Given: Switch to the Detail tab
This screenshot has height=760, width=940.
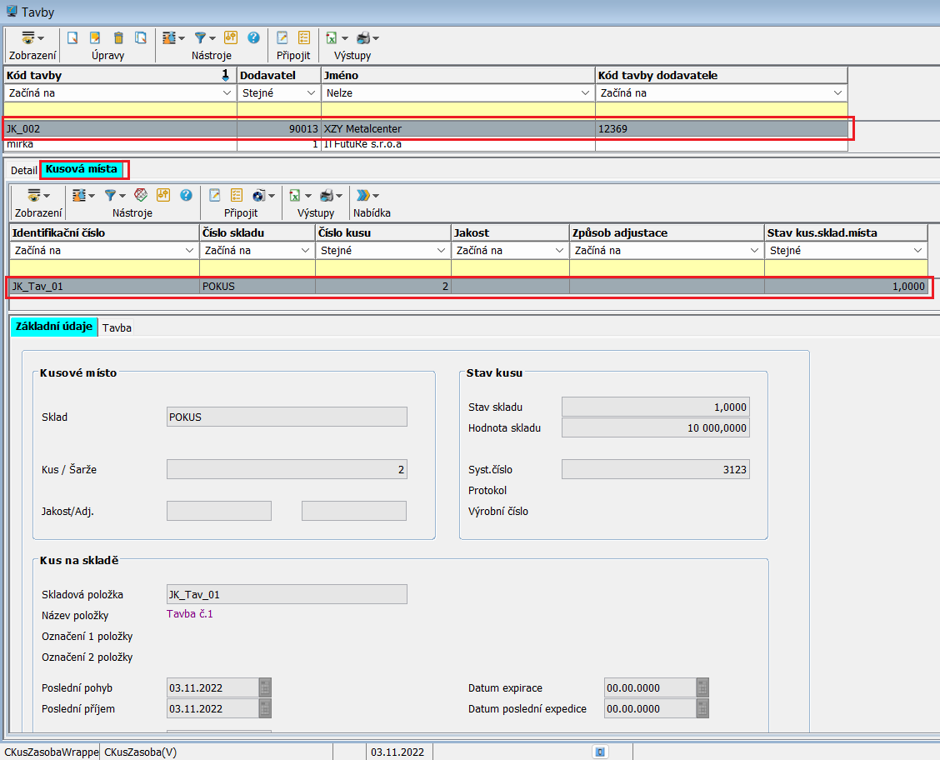Looking at the screenshot, I should (x=23, y=170).
